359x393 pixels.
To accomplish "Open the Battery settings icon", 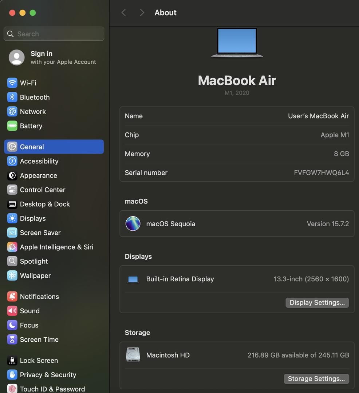I will point(12,126).
